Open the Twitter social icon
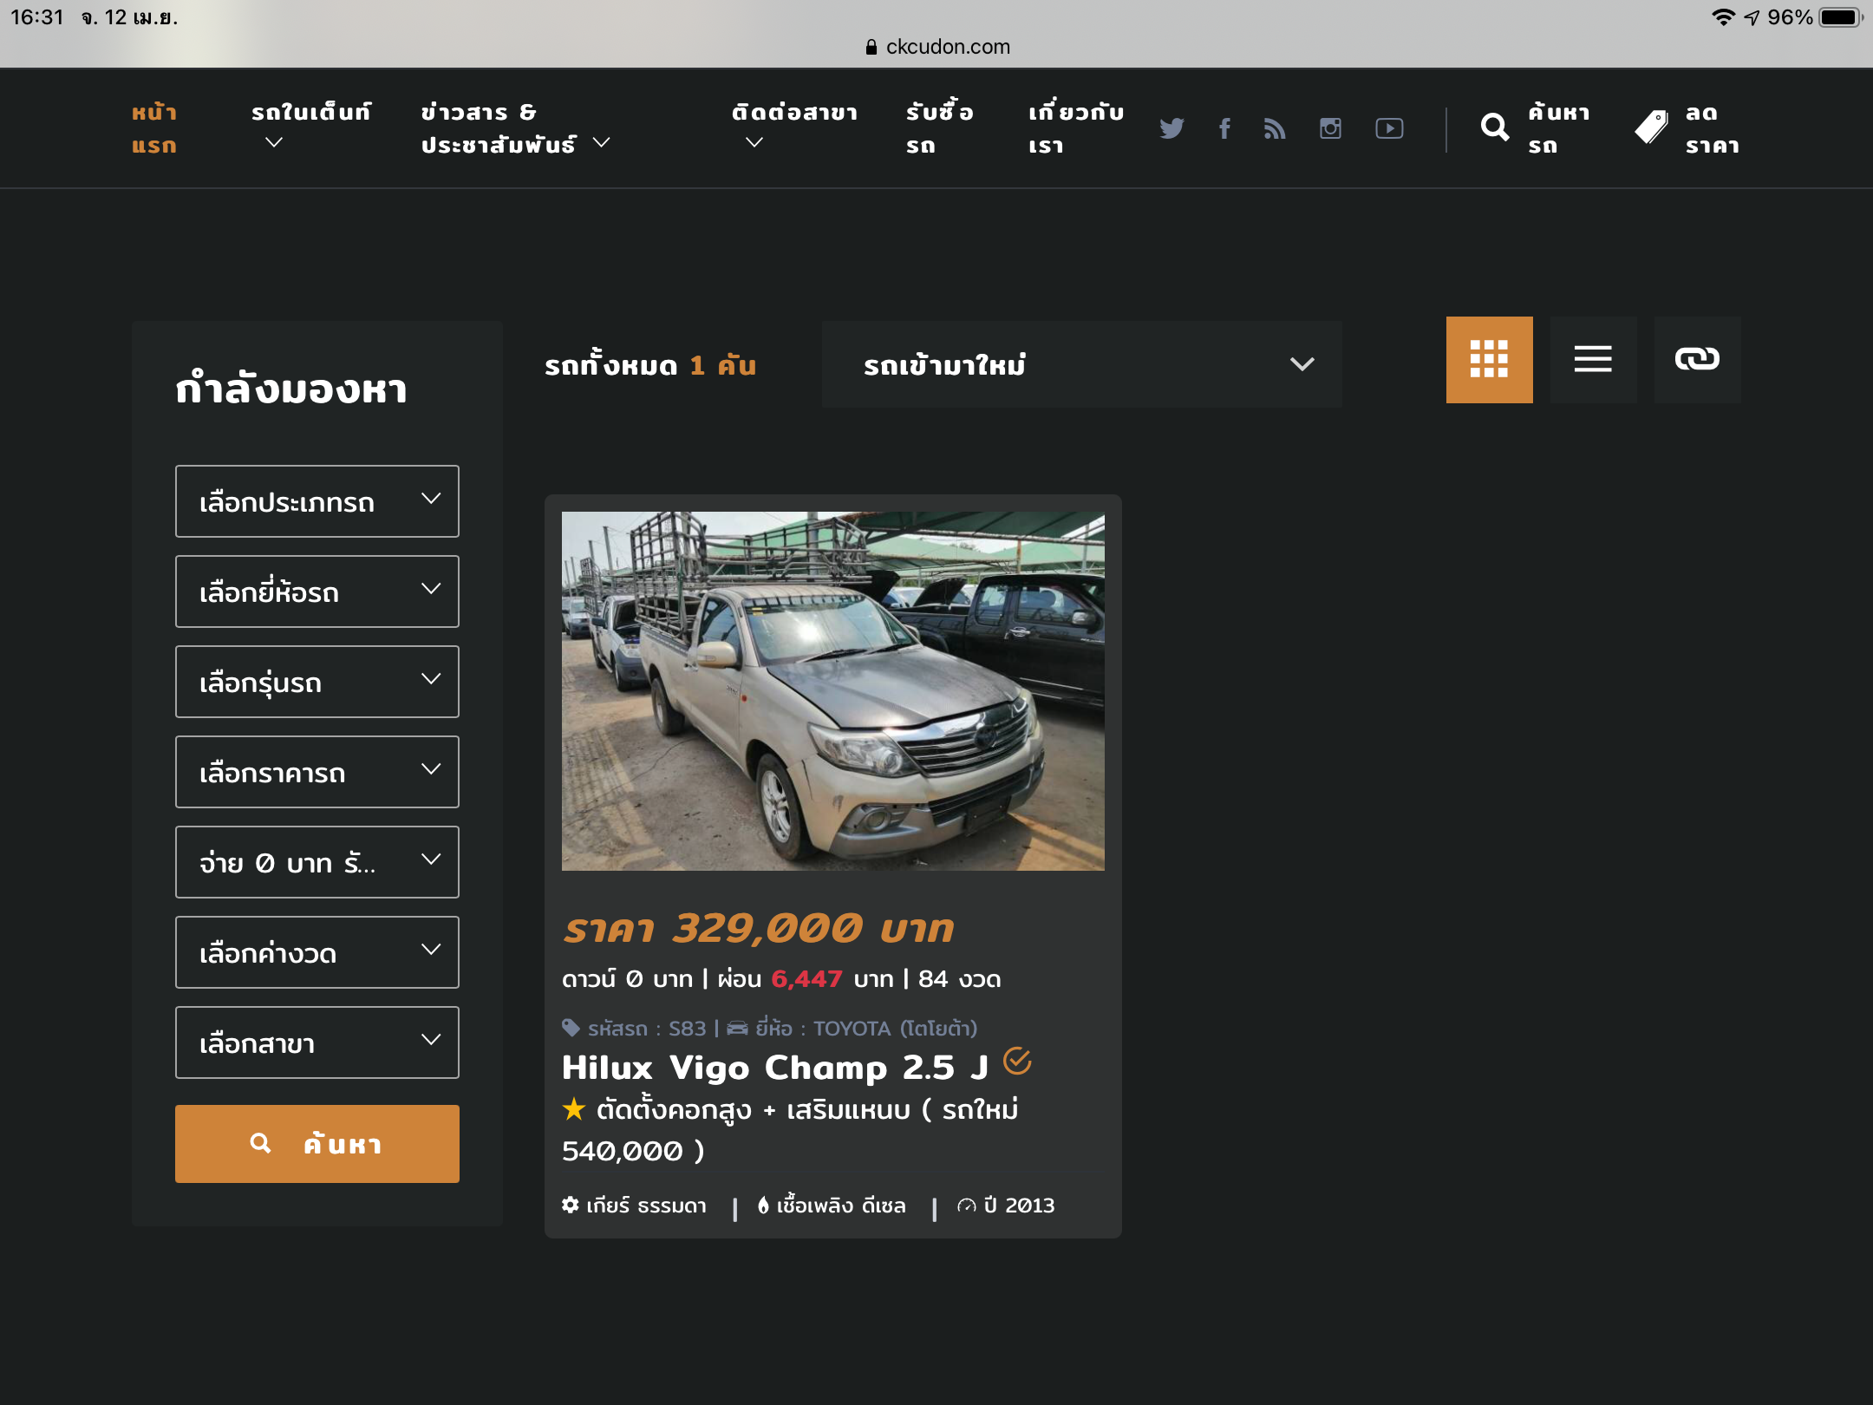The width and height of the screenshot is (1873, 1405). 1171,128
